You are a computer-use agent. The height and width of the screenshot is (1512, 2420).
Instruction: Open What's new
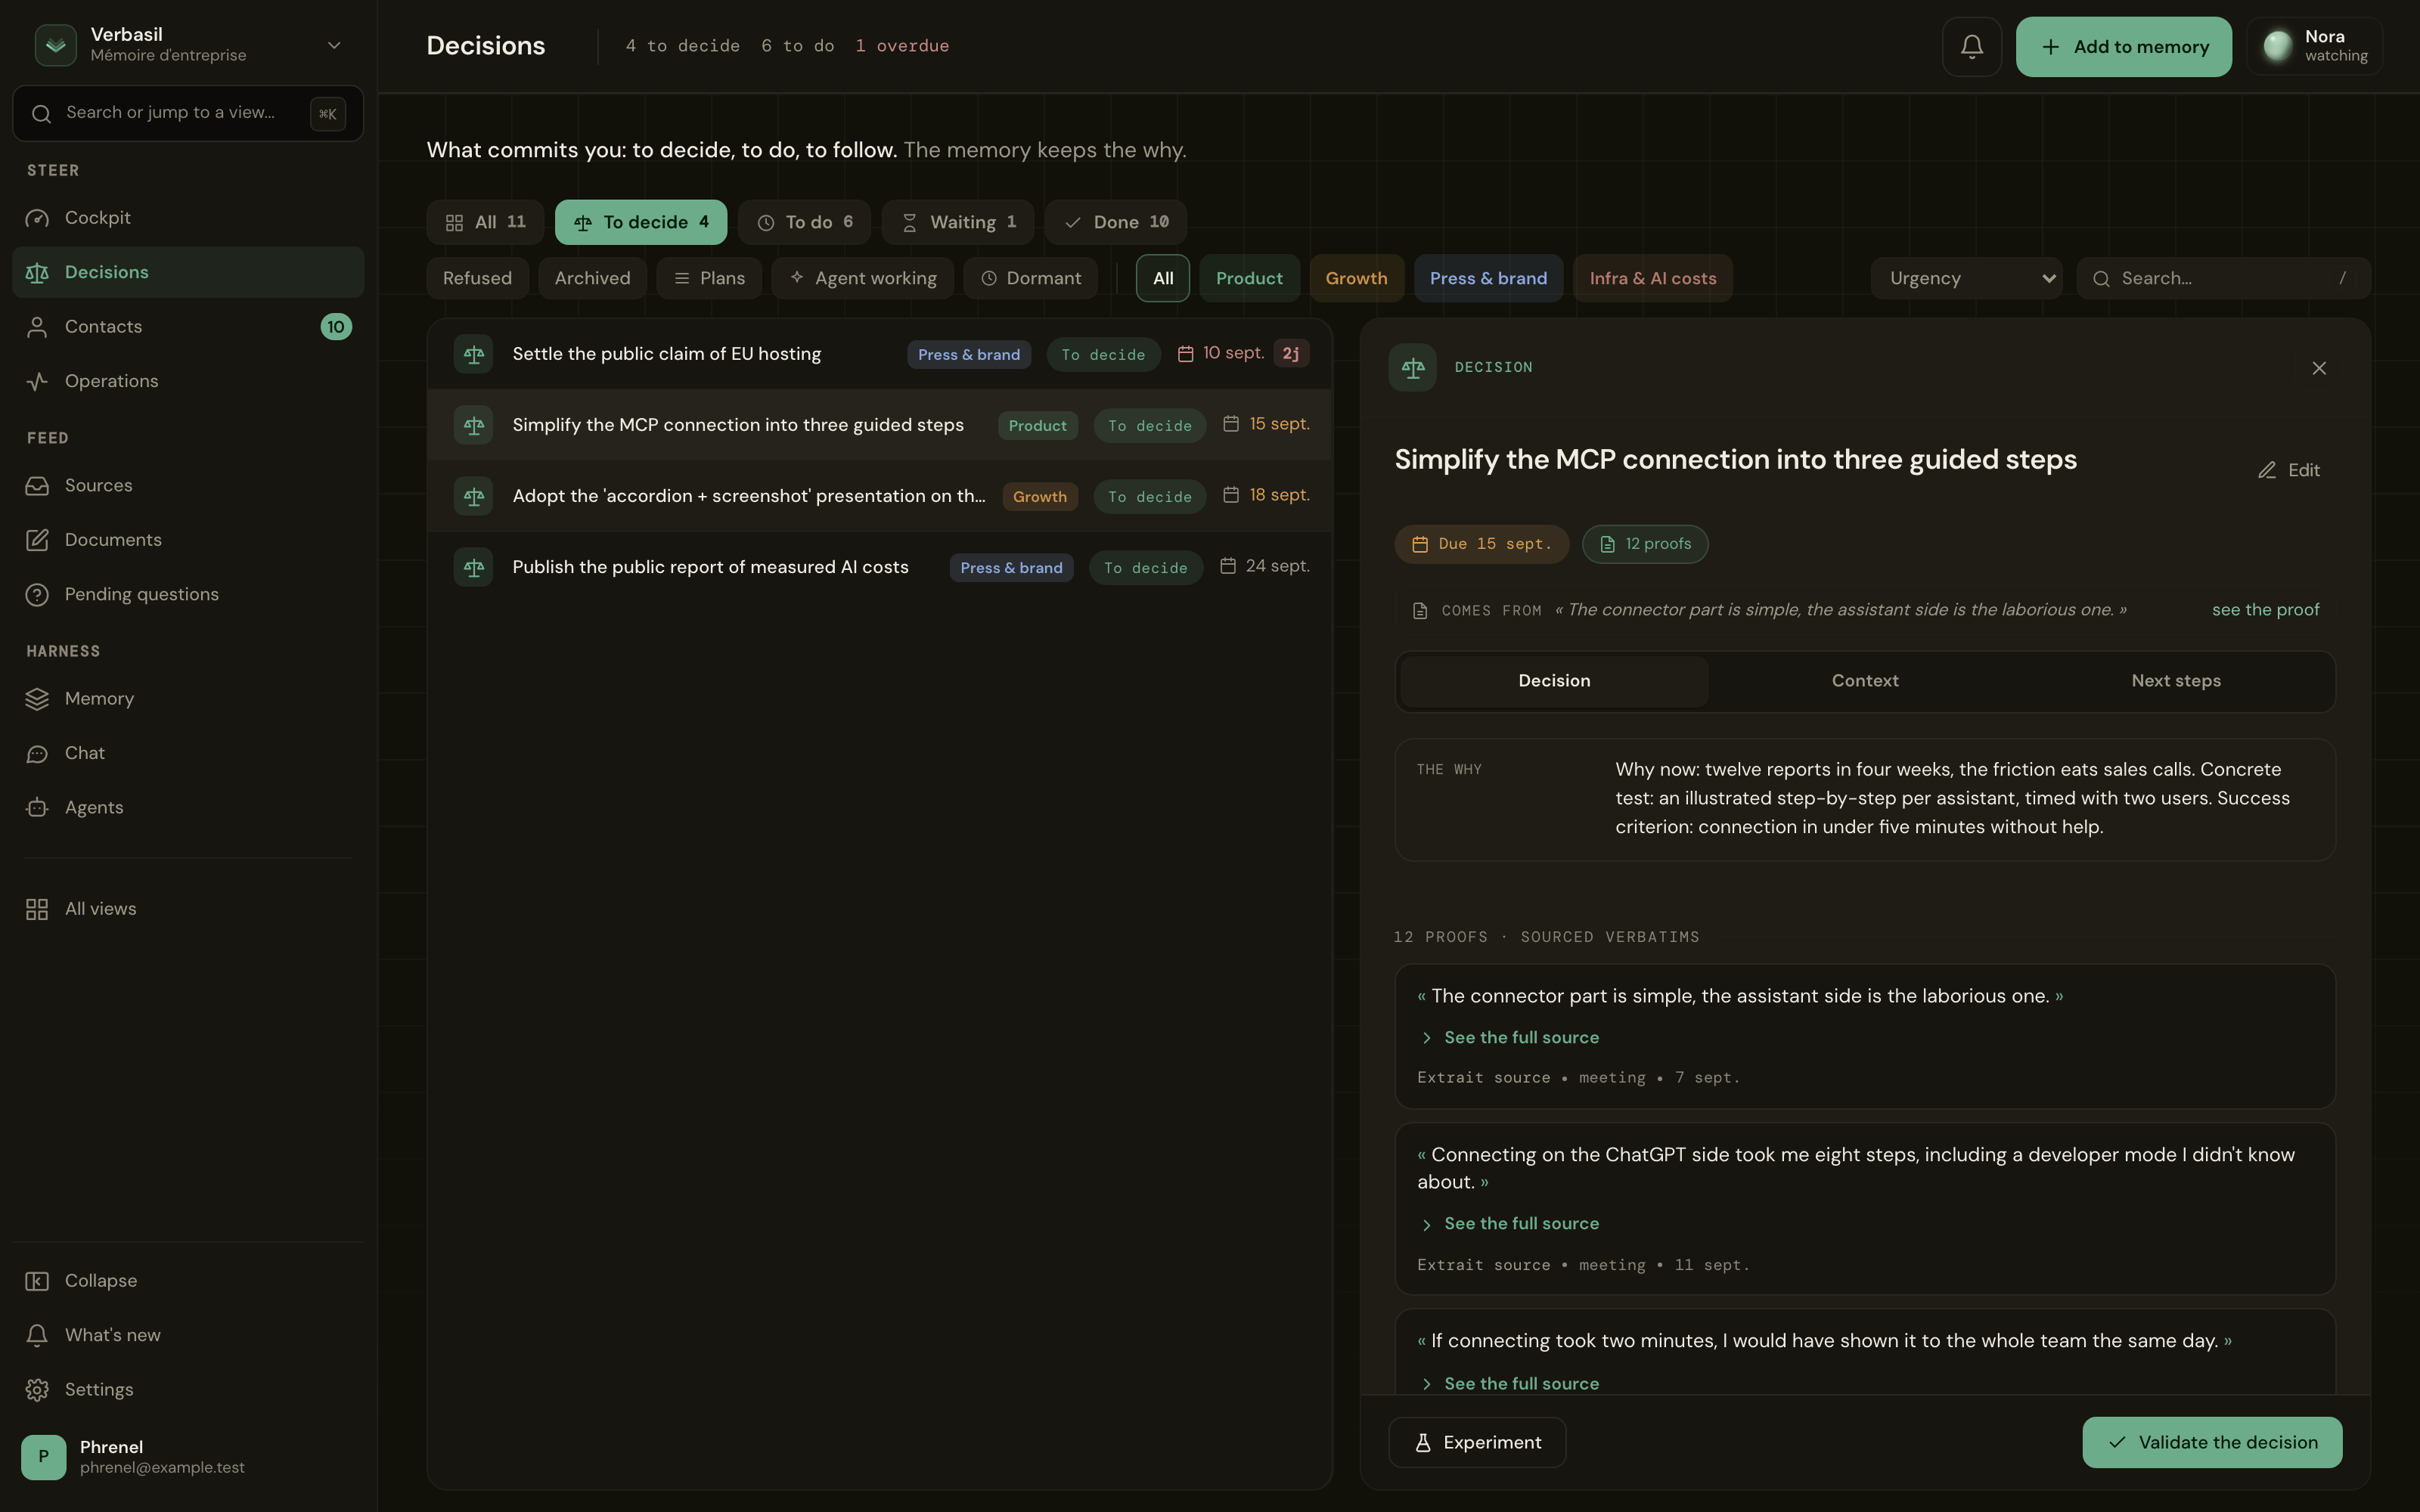point(187,1335)
